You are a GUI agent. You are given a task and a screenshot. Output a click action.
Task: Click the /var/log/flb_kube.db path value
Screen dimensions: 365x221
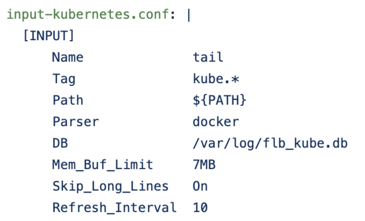click(270, 144)
